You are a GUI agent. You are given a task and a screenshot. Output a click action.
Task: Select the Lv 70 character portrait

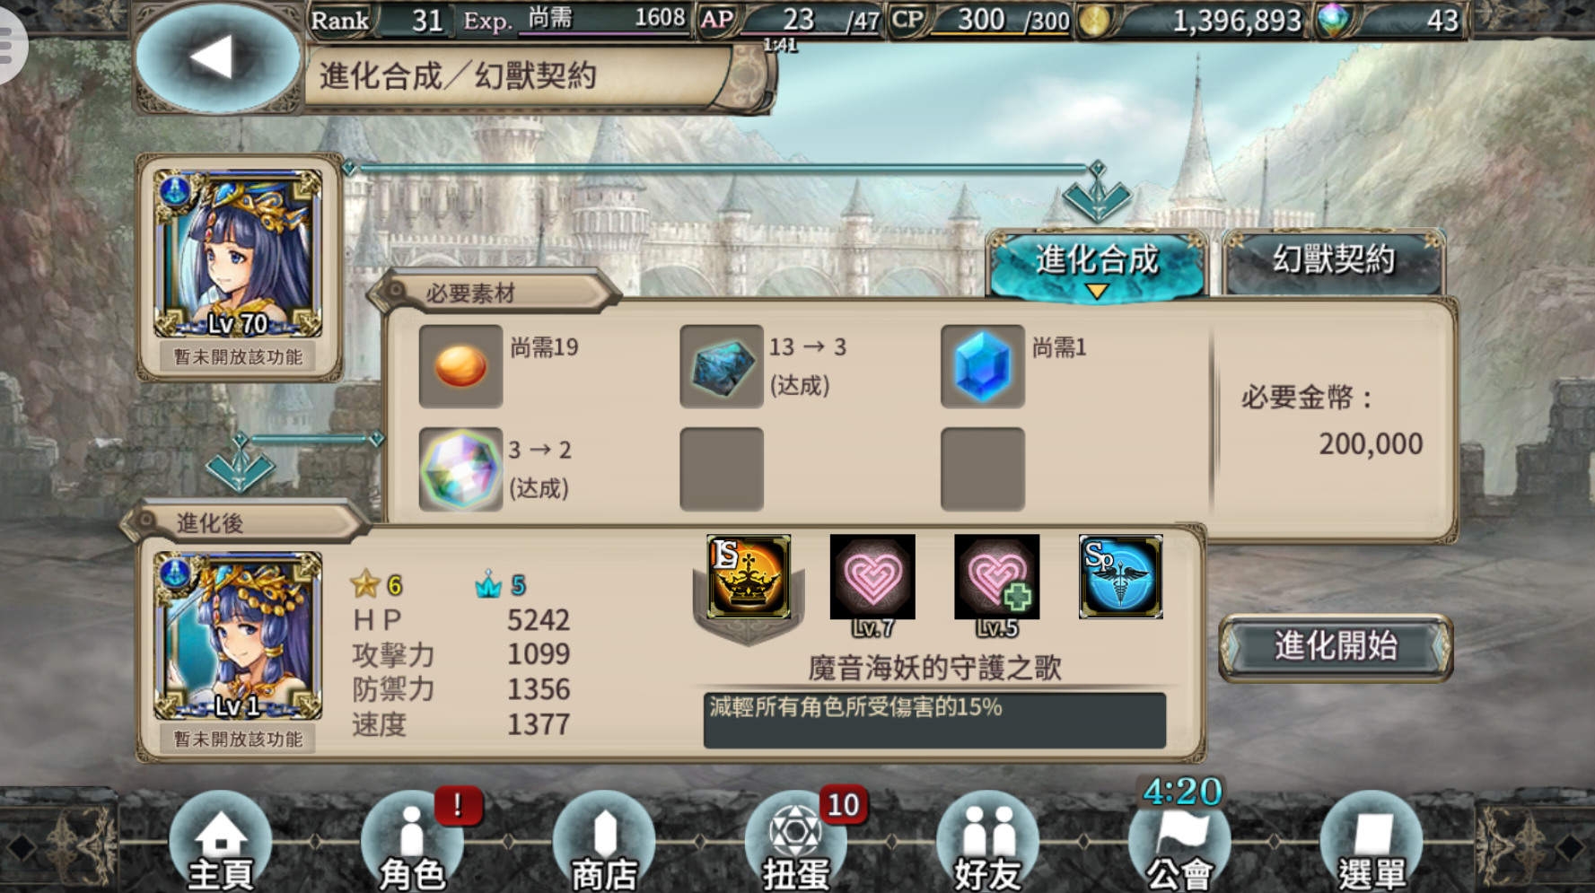[x=238, y=254]
